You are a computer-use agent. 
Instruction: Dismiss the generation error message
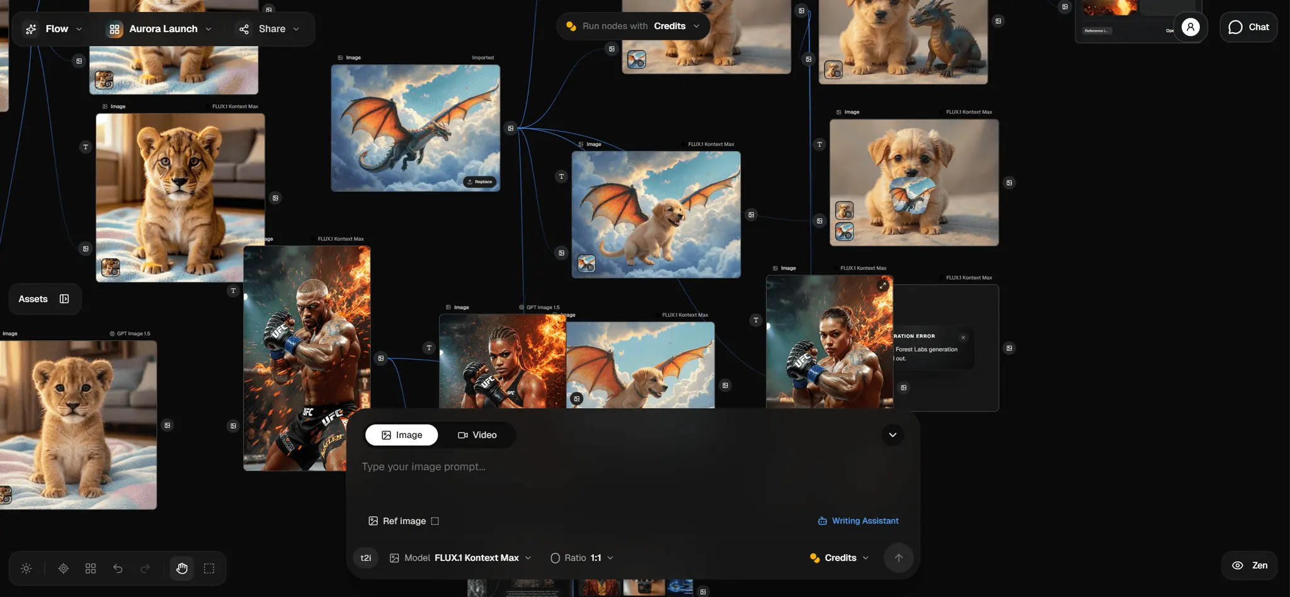click(963, 338)
